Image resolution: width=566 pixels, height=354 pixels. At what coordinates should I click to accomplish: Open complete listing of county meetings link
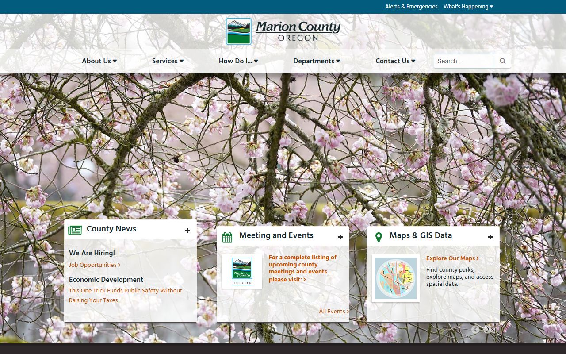click(302, 268)
